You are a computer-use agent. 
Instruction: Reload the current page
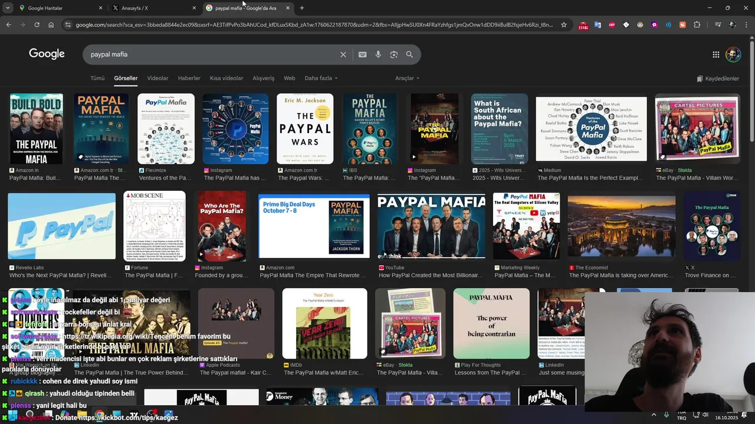37,25
